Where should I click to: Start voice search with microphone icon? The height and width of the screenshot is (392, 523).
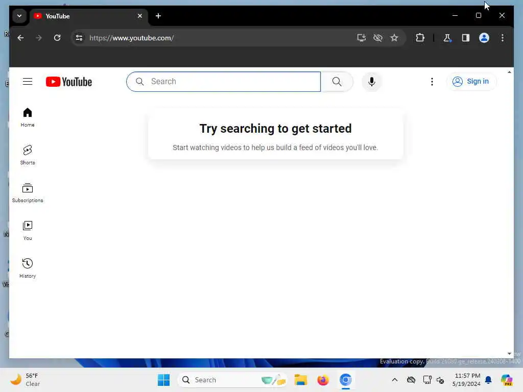(372, 81)
